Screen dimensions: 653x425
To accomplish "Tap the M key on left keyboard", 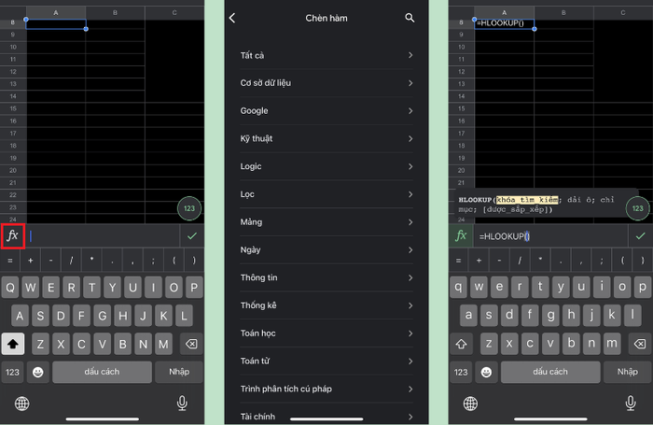I will [x=163, y=344].
